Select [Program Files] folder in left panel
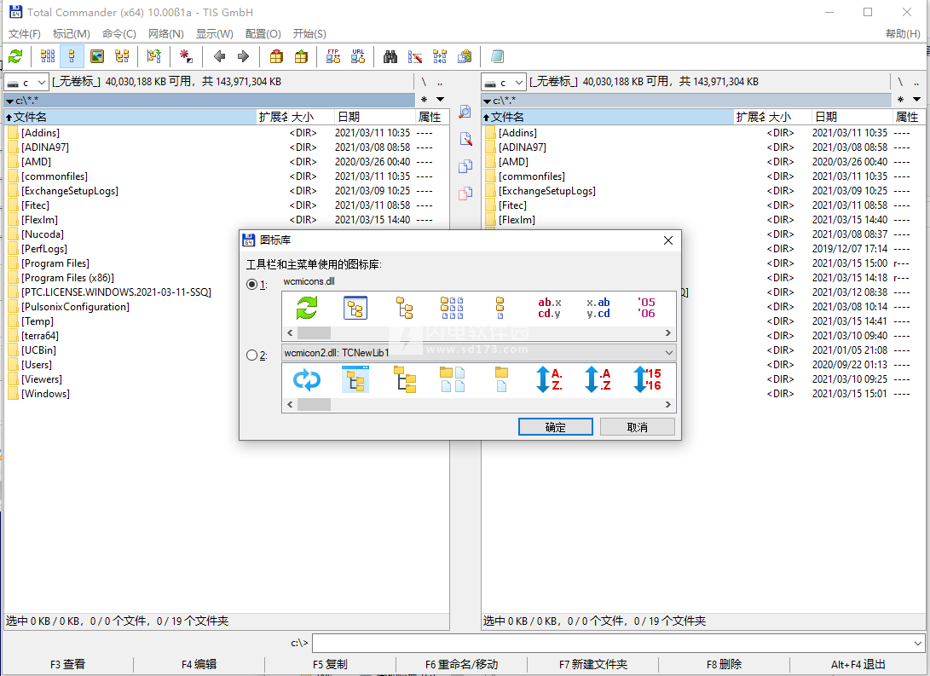 pyautogui.click(x=55, y=263)
